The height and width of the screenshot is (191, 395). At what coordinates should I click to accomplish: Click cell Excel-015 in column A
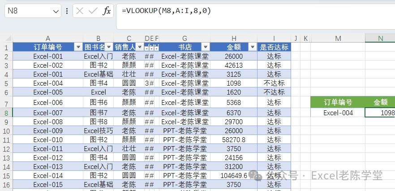[x=48, y=184]
